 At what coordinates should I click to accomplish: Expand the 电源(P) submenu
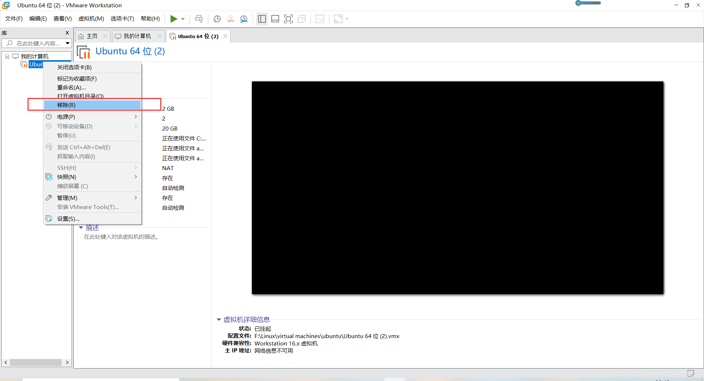point(92,117)
